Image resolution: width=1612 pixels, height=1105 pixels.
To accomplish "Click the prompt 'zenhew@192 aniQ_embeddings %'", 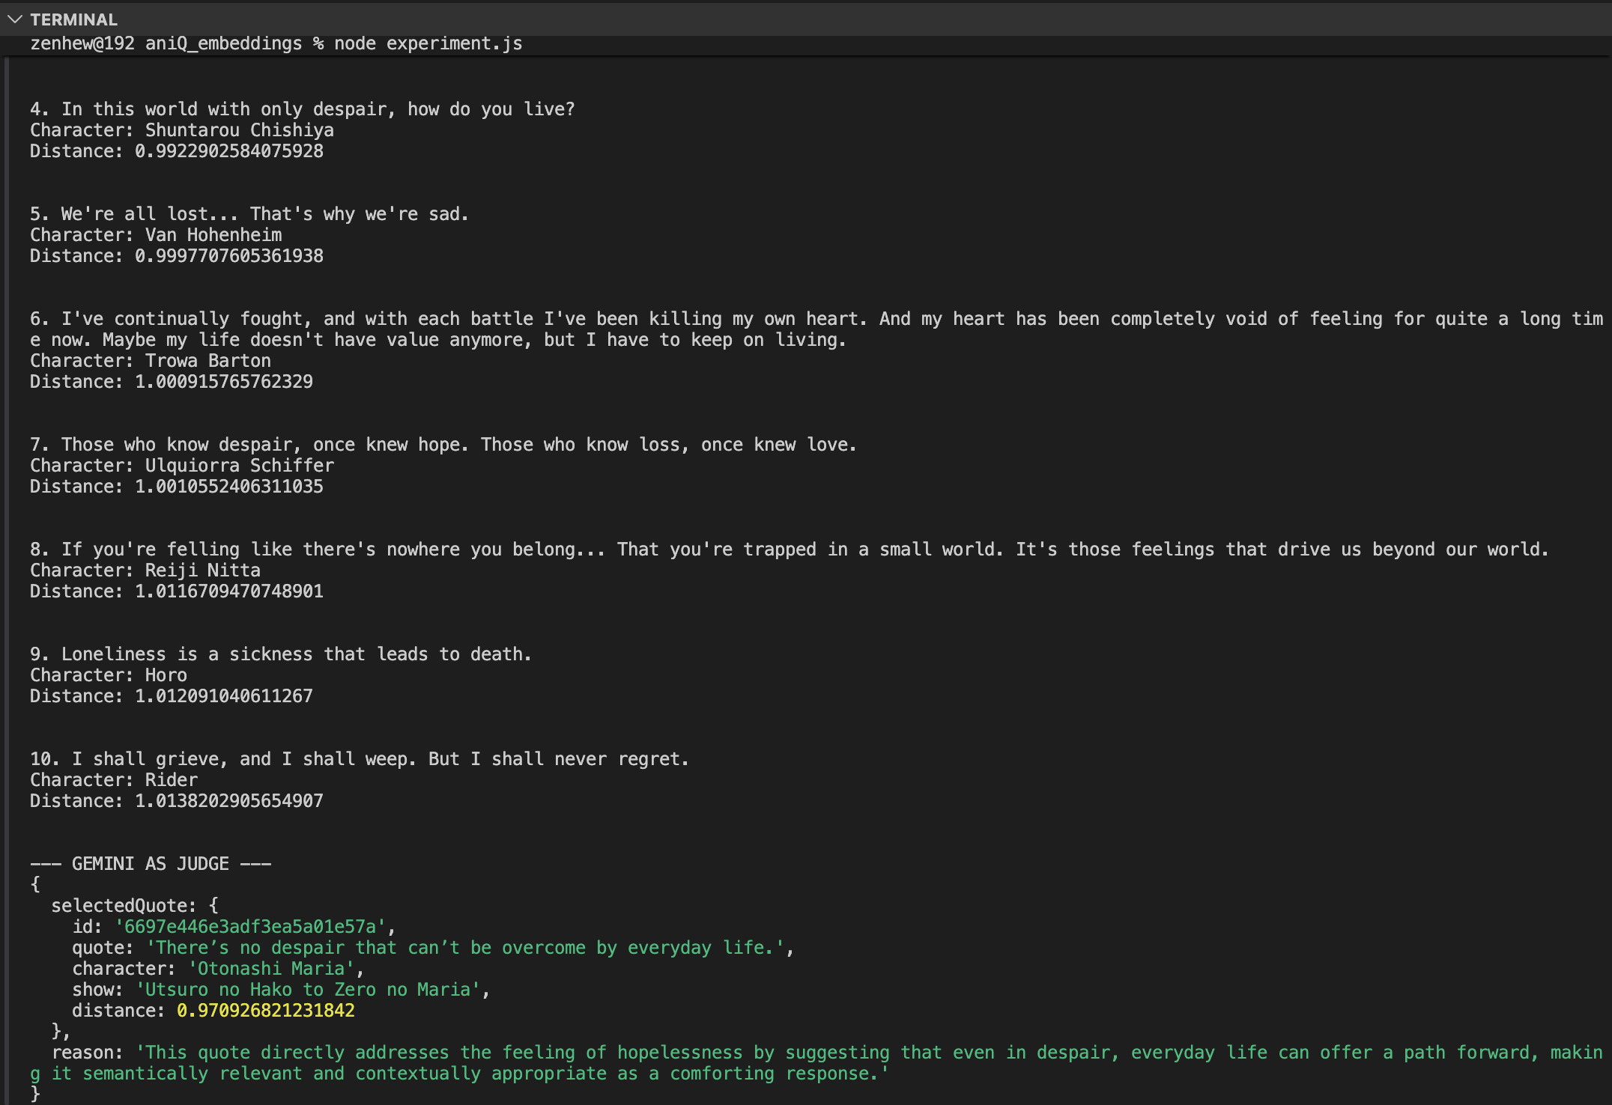I will click(177, 43).
